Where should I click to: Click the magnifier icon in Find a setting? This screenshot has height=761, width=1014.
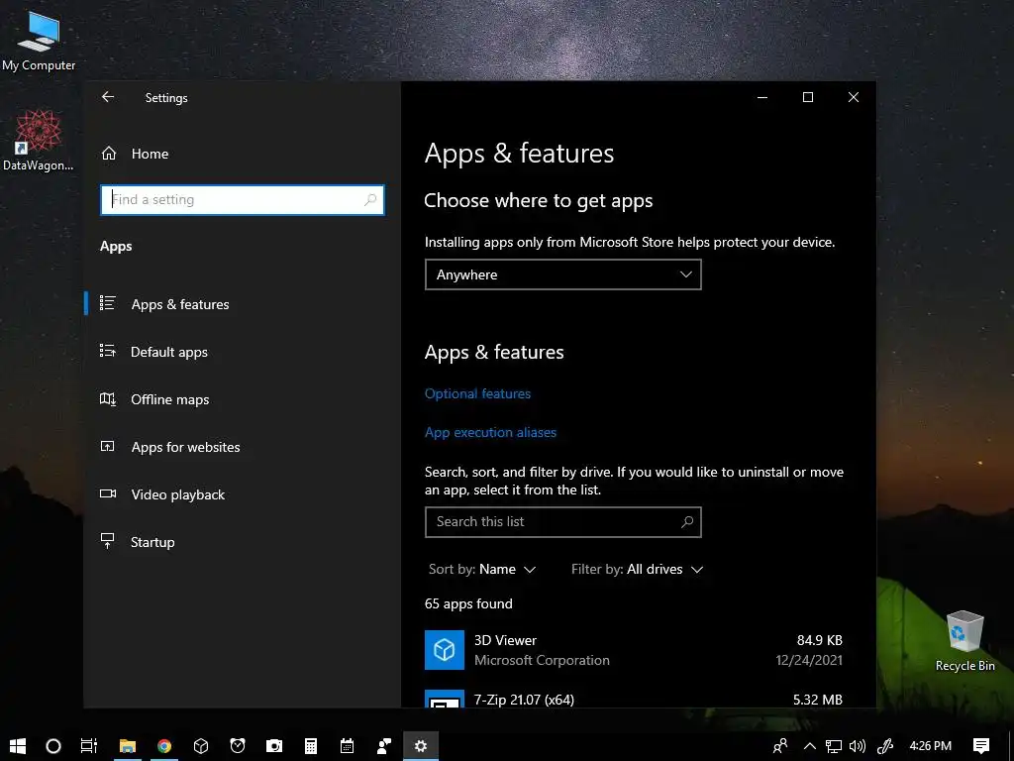[370, 200]
